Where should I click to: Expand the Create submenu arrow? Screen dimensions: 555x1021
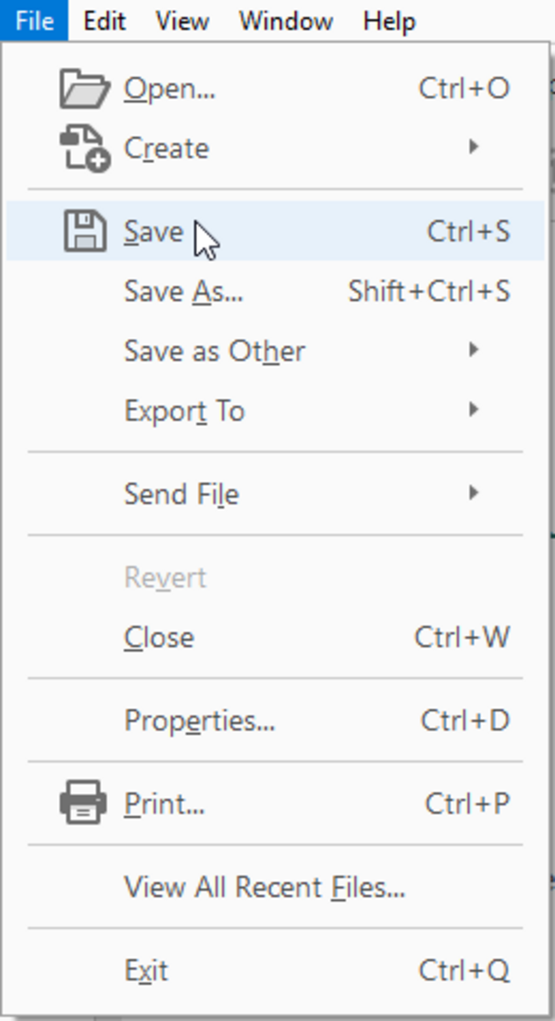click(x=474, y=147)
